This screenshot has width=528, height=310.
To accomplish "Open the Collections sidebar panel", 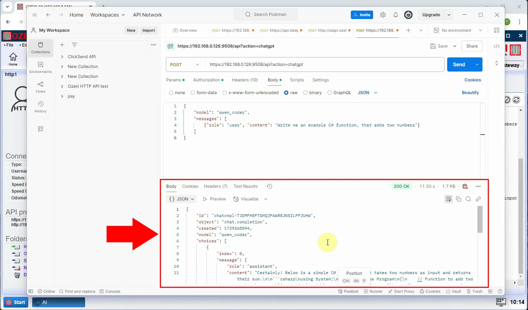I will 41,48.
